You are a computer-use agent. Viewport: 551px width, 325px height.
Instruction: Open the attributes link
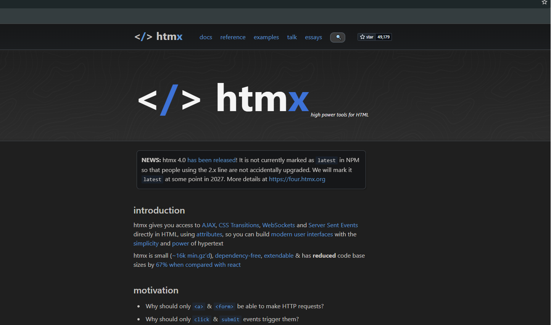(x=209, y=234)
